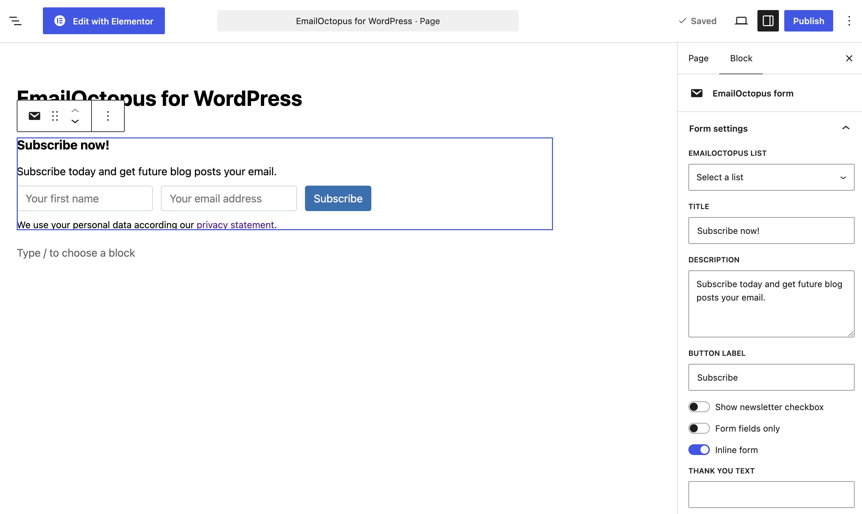Viewport: 862px width, 514px height.
Task: Click the Your email address field
Action: (229, 198)
